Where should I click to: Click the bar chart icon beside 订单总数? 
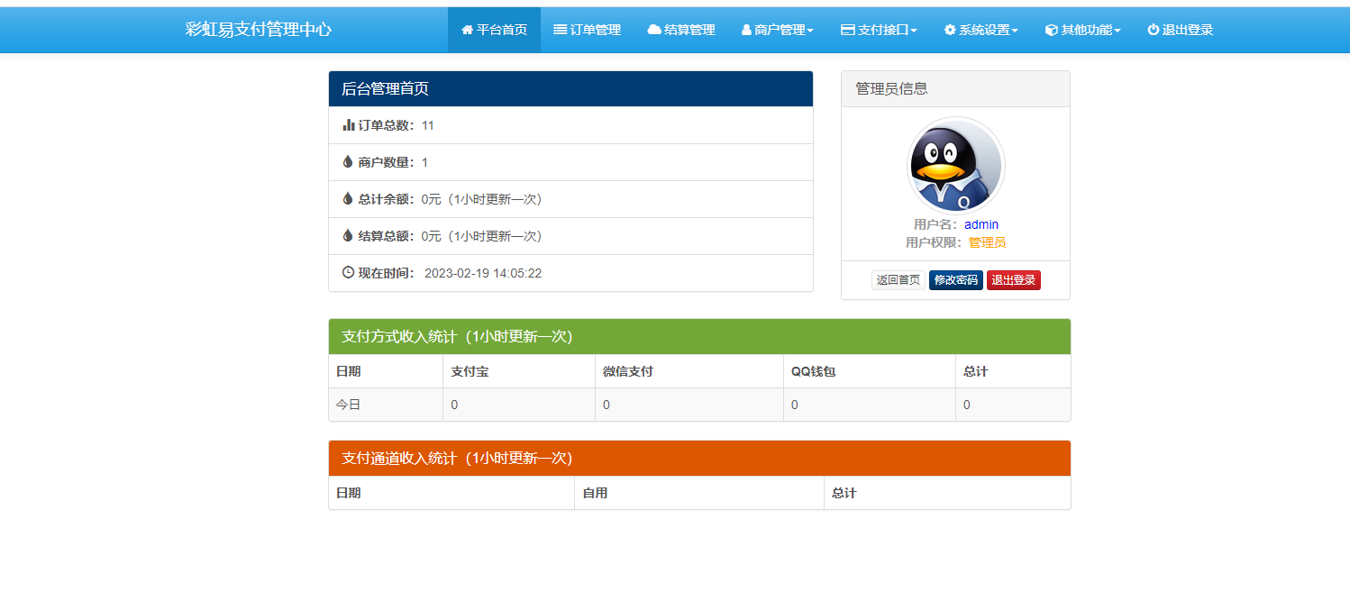pyautogui.click(x=349, y=125)
